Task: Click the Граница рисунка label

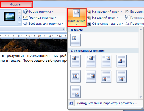Action: tap(41, 18)
